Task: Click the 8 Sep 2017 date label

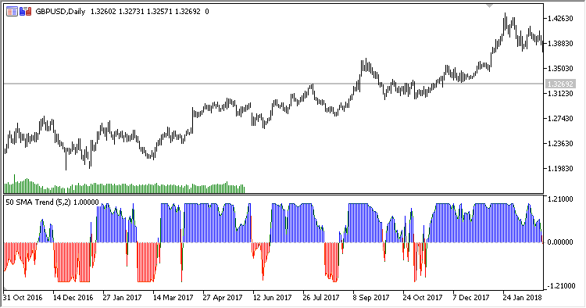Action: click(x=371, y=298)
